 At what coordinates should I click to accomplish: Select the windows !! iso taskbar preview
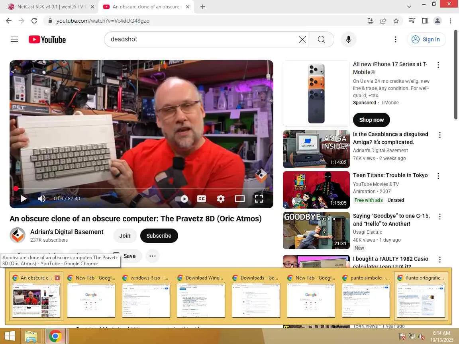(x=146, y=296)
